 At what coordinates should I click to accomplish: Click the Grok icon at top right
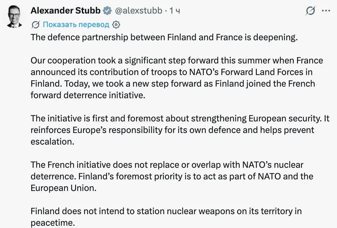tap(310, 11)
